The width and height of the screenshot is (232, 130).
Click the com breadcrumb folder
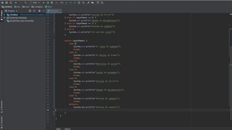(26, 7)
